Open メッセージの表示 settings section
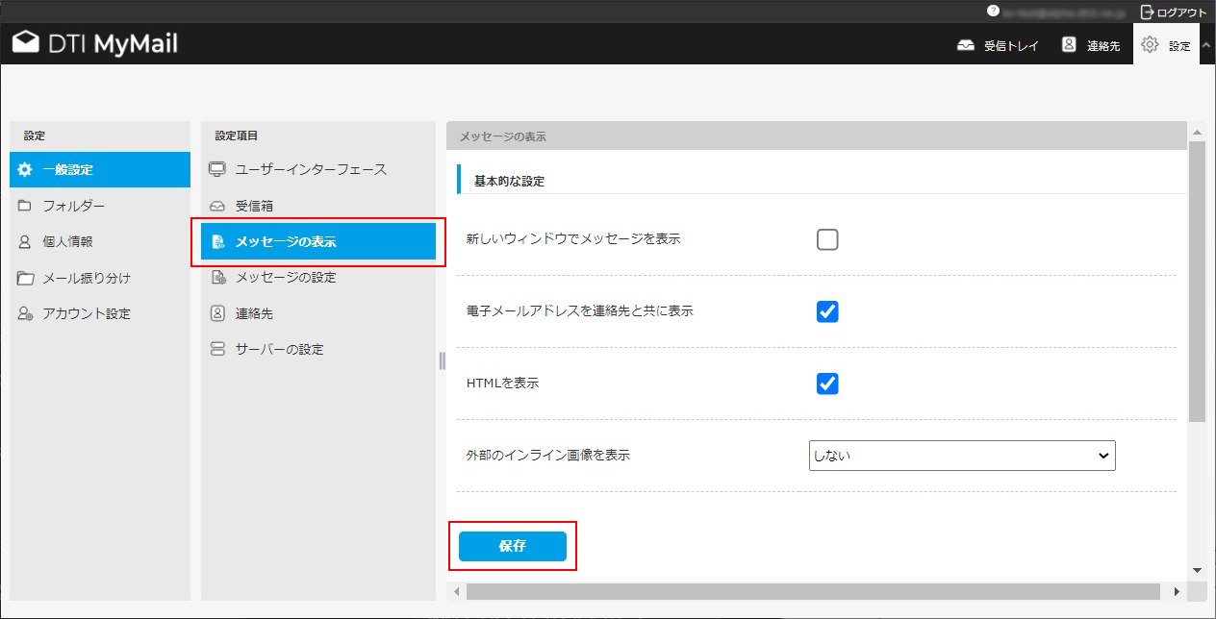This screenshot has height=619, width=1216. [318, 241]
